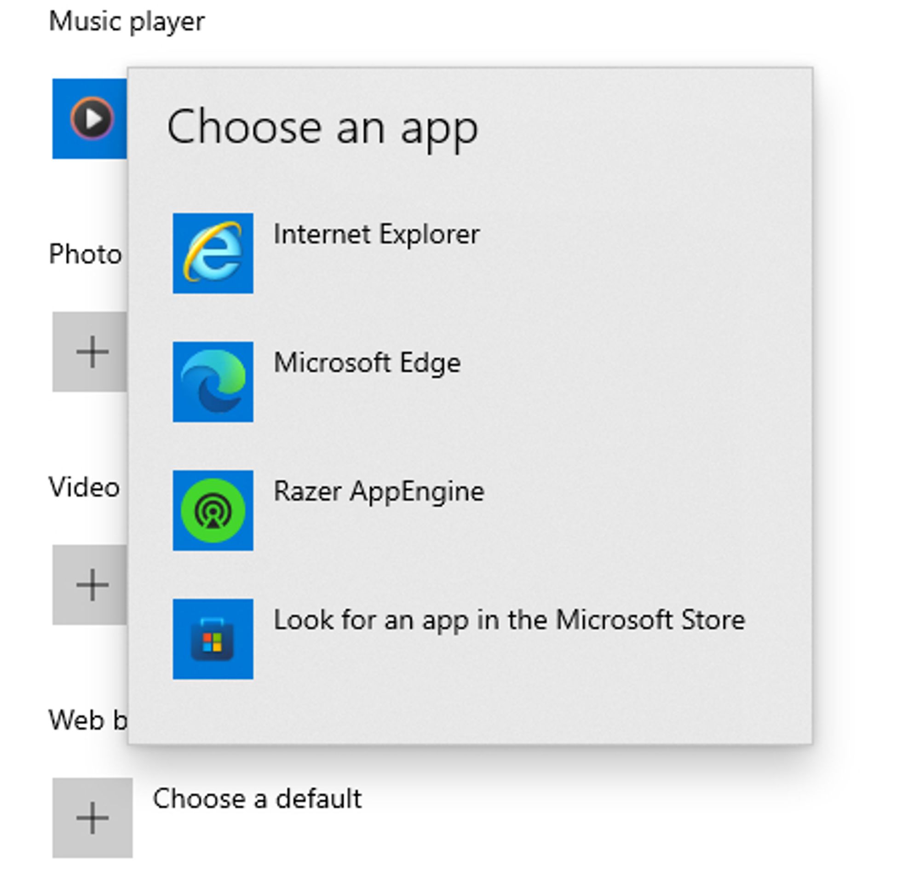The image size is (920, 888).
Task: Add a default Photo viewer app
Action: click(90, 352)
